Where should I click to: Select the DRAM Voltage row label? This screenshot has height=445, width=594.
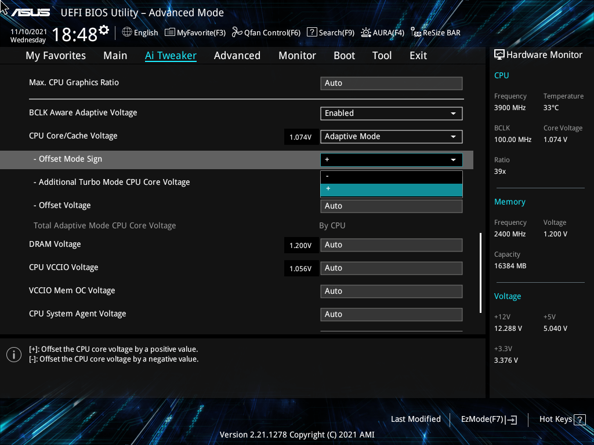pos(55,244)
